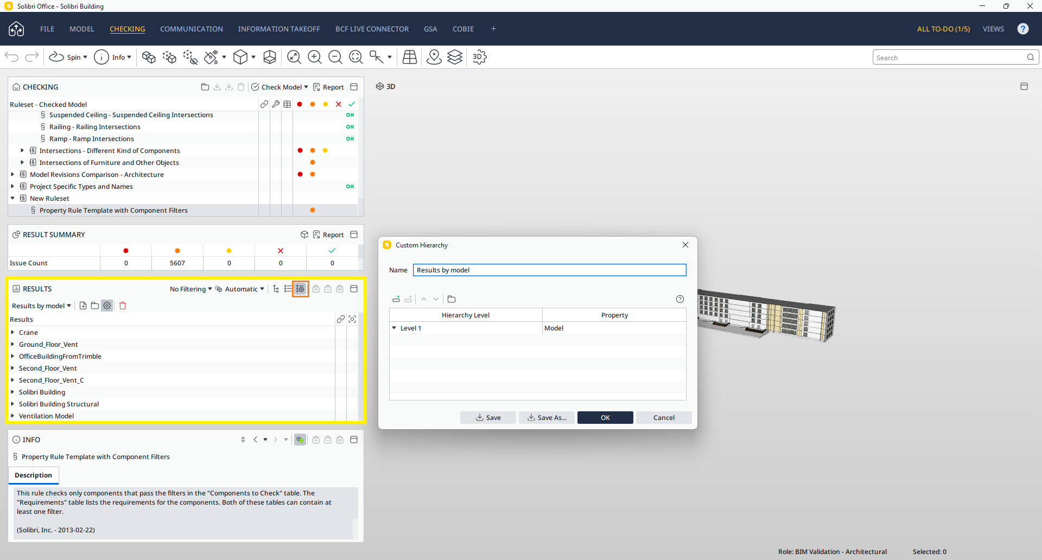Screen dimensions: 1042x560
Task: Click the Solibri home logo icon
Action: click(16, 29)
